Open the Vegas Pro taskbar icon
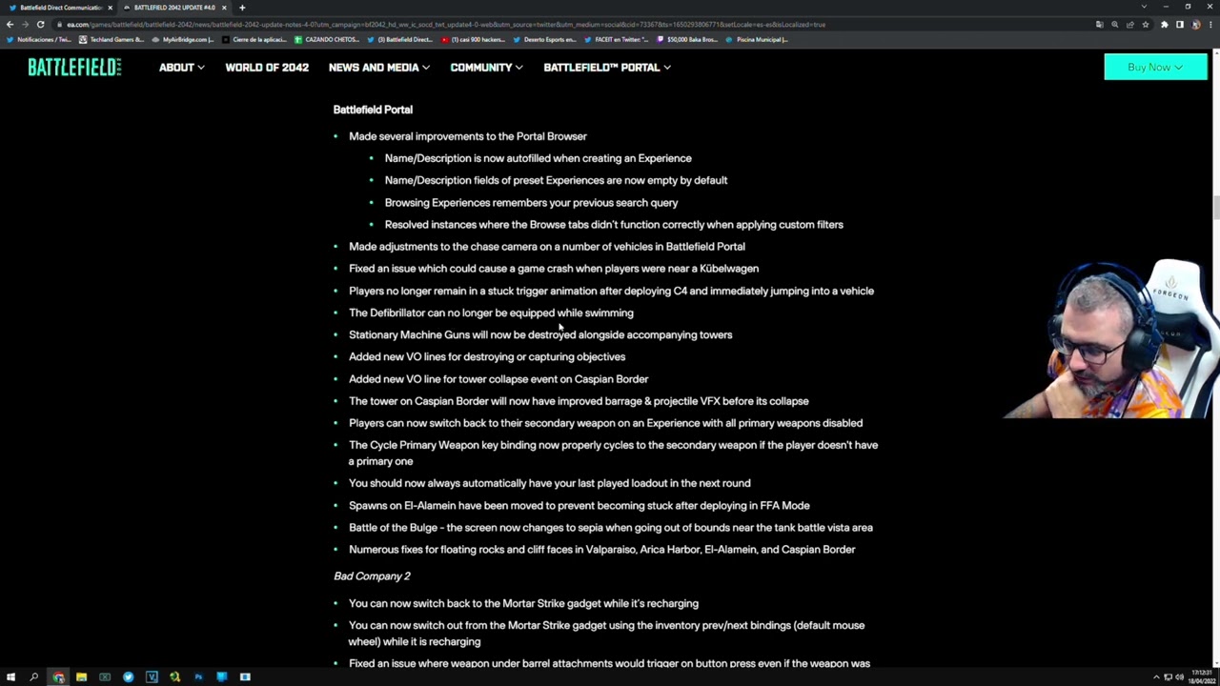 [x=152, y=676]
